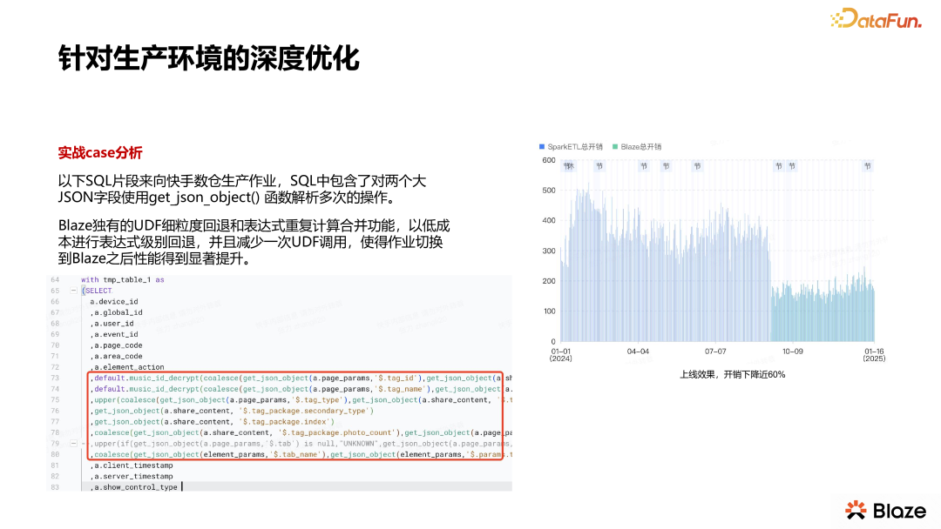
Task: Click the line containing '$.tag_package.photo_count'
Action: [301, 432]
